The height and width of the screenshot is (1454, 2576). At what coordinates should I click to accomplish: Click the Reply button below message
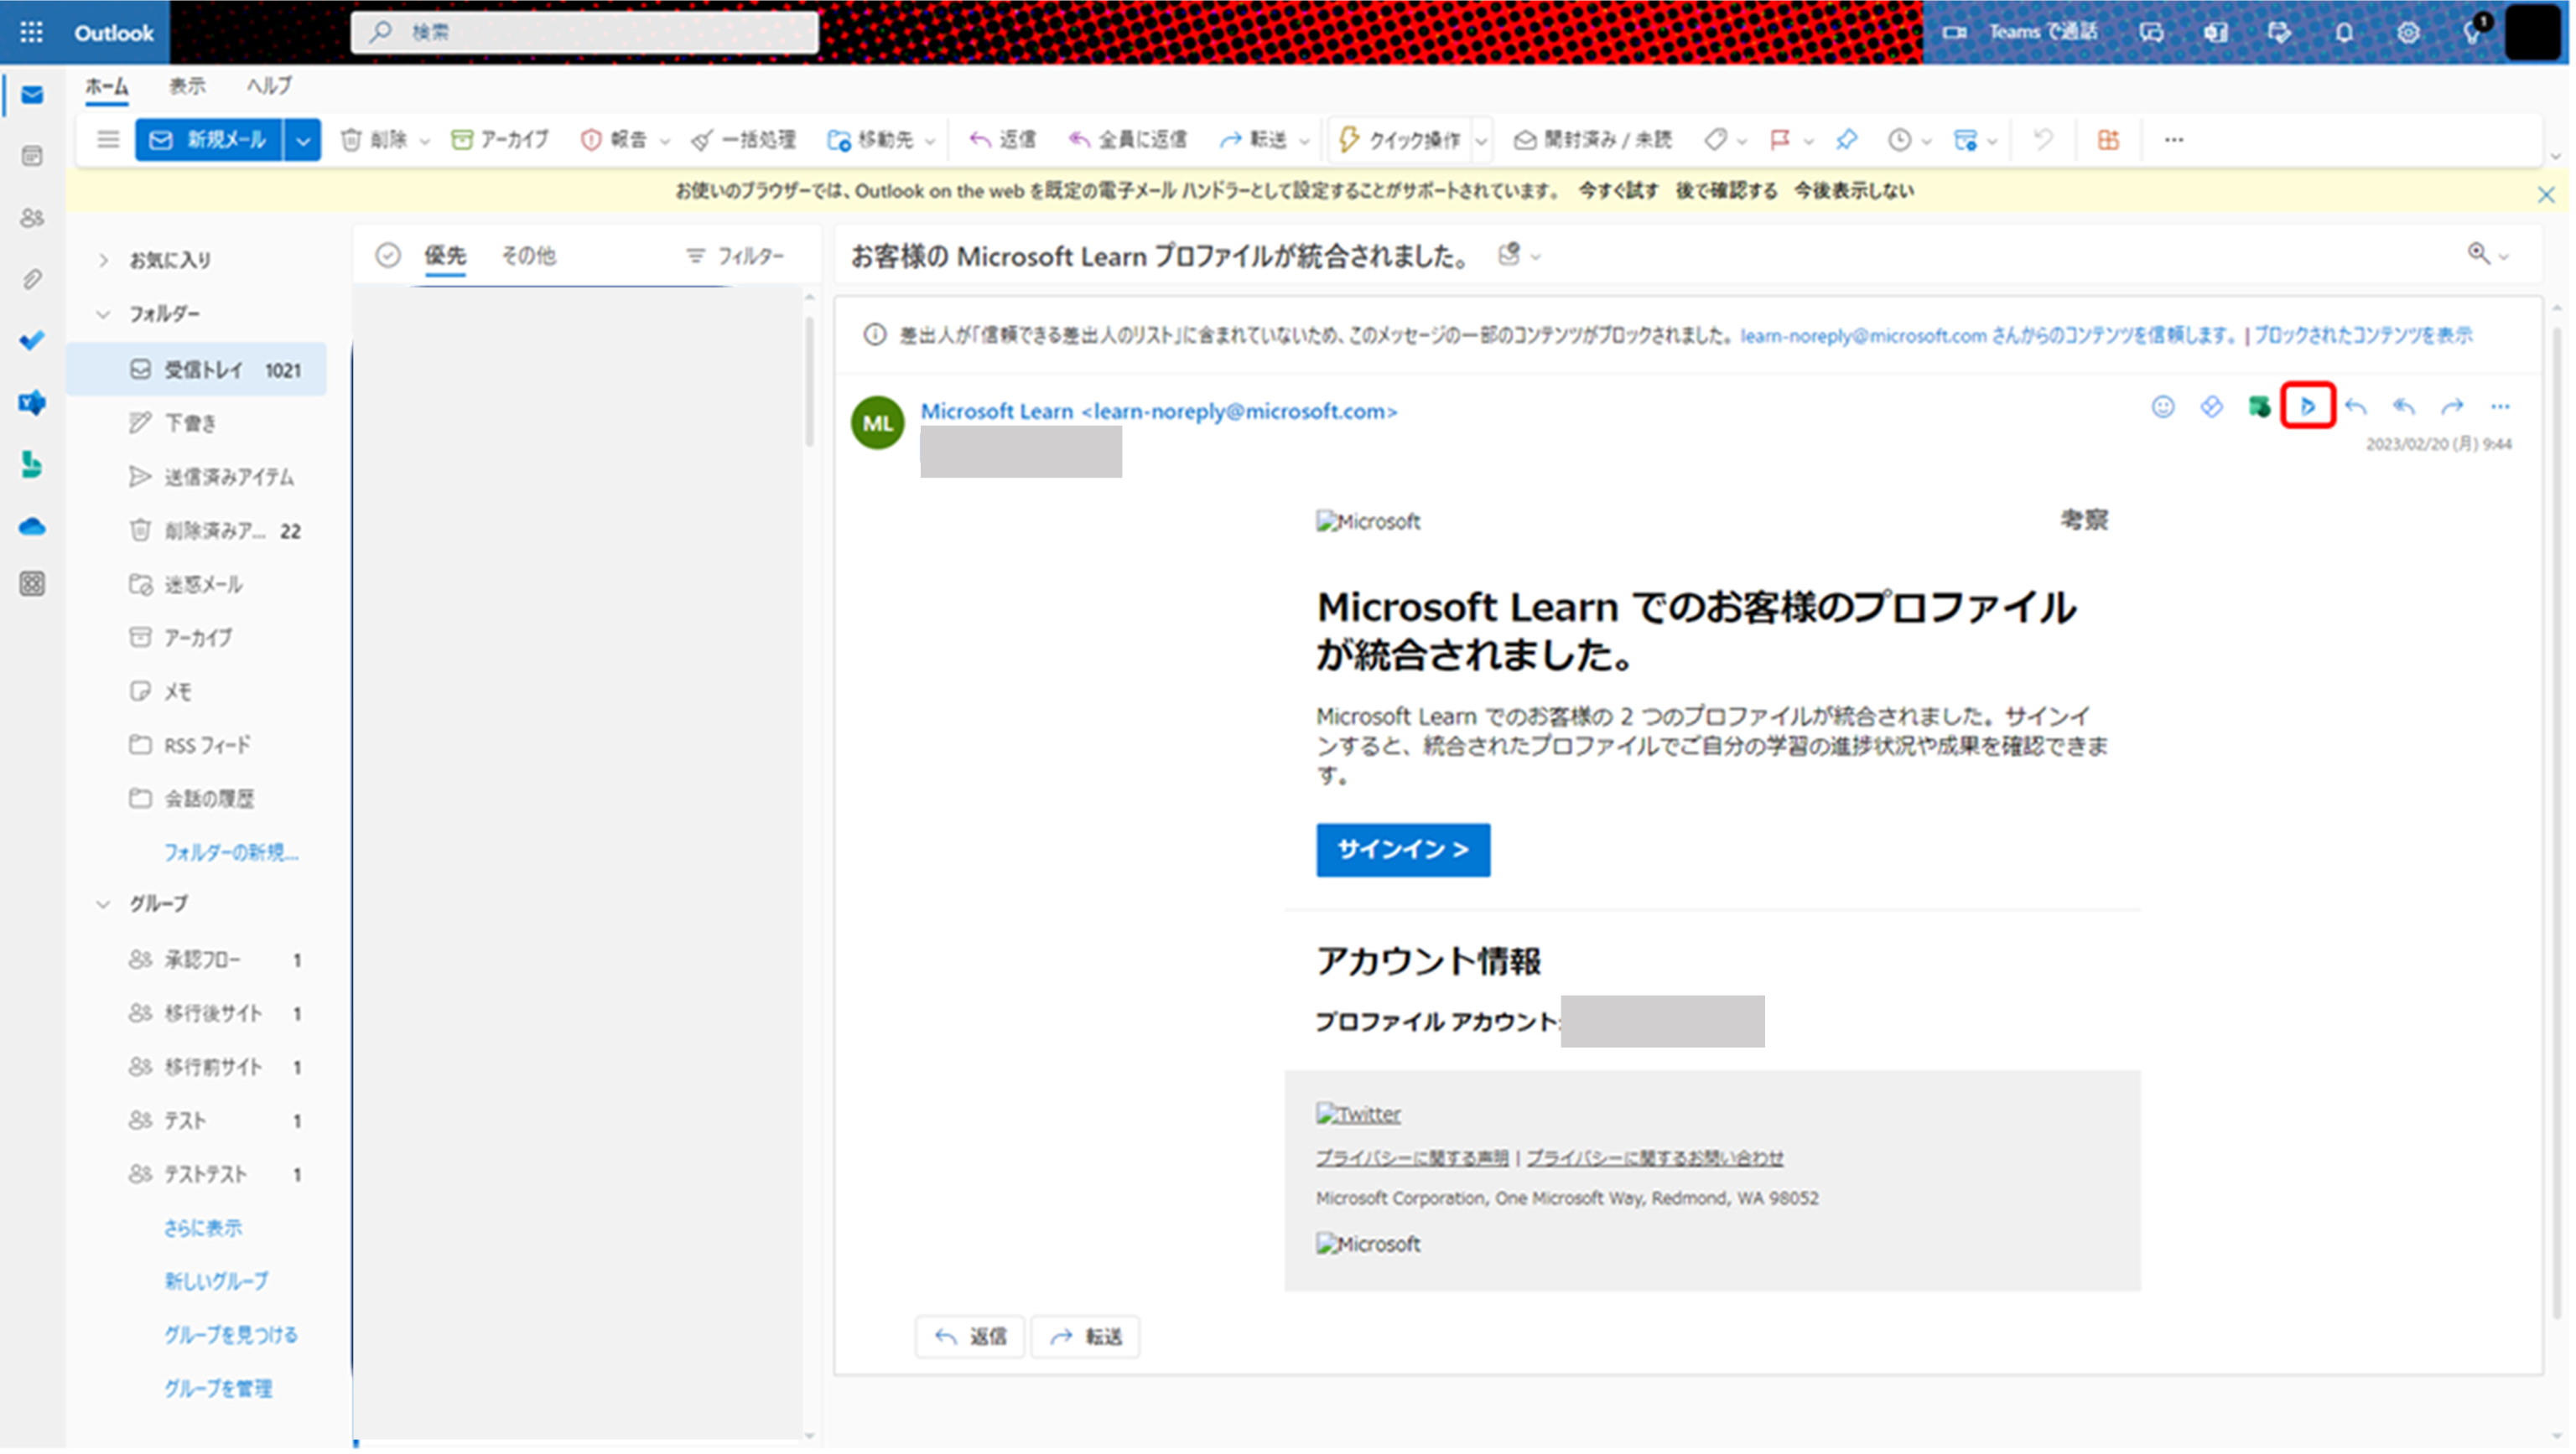(971, 1338)
